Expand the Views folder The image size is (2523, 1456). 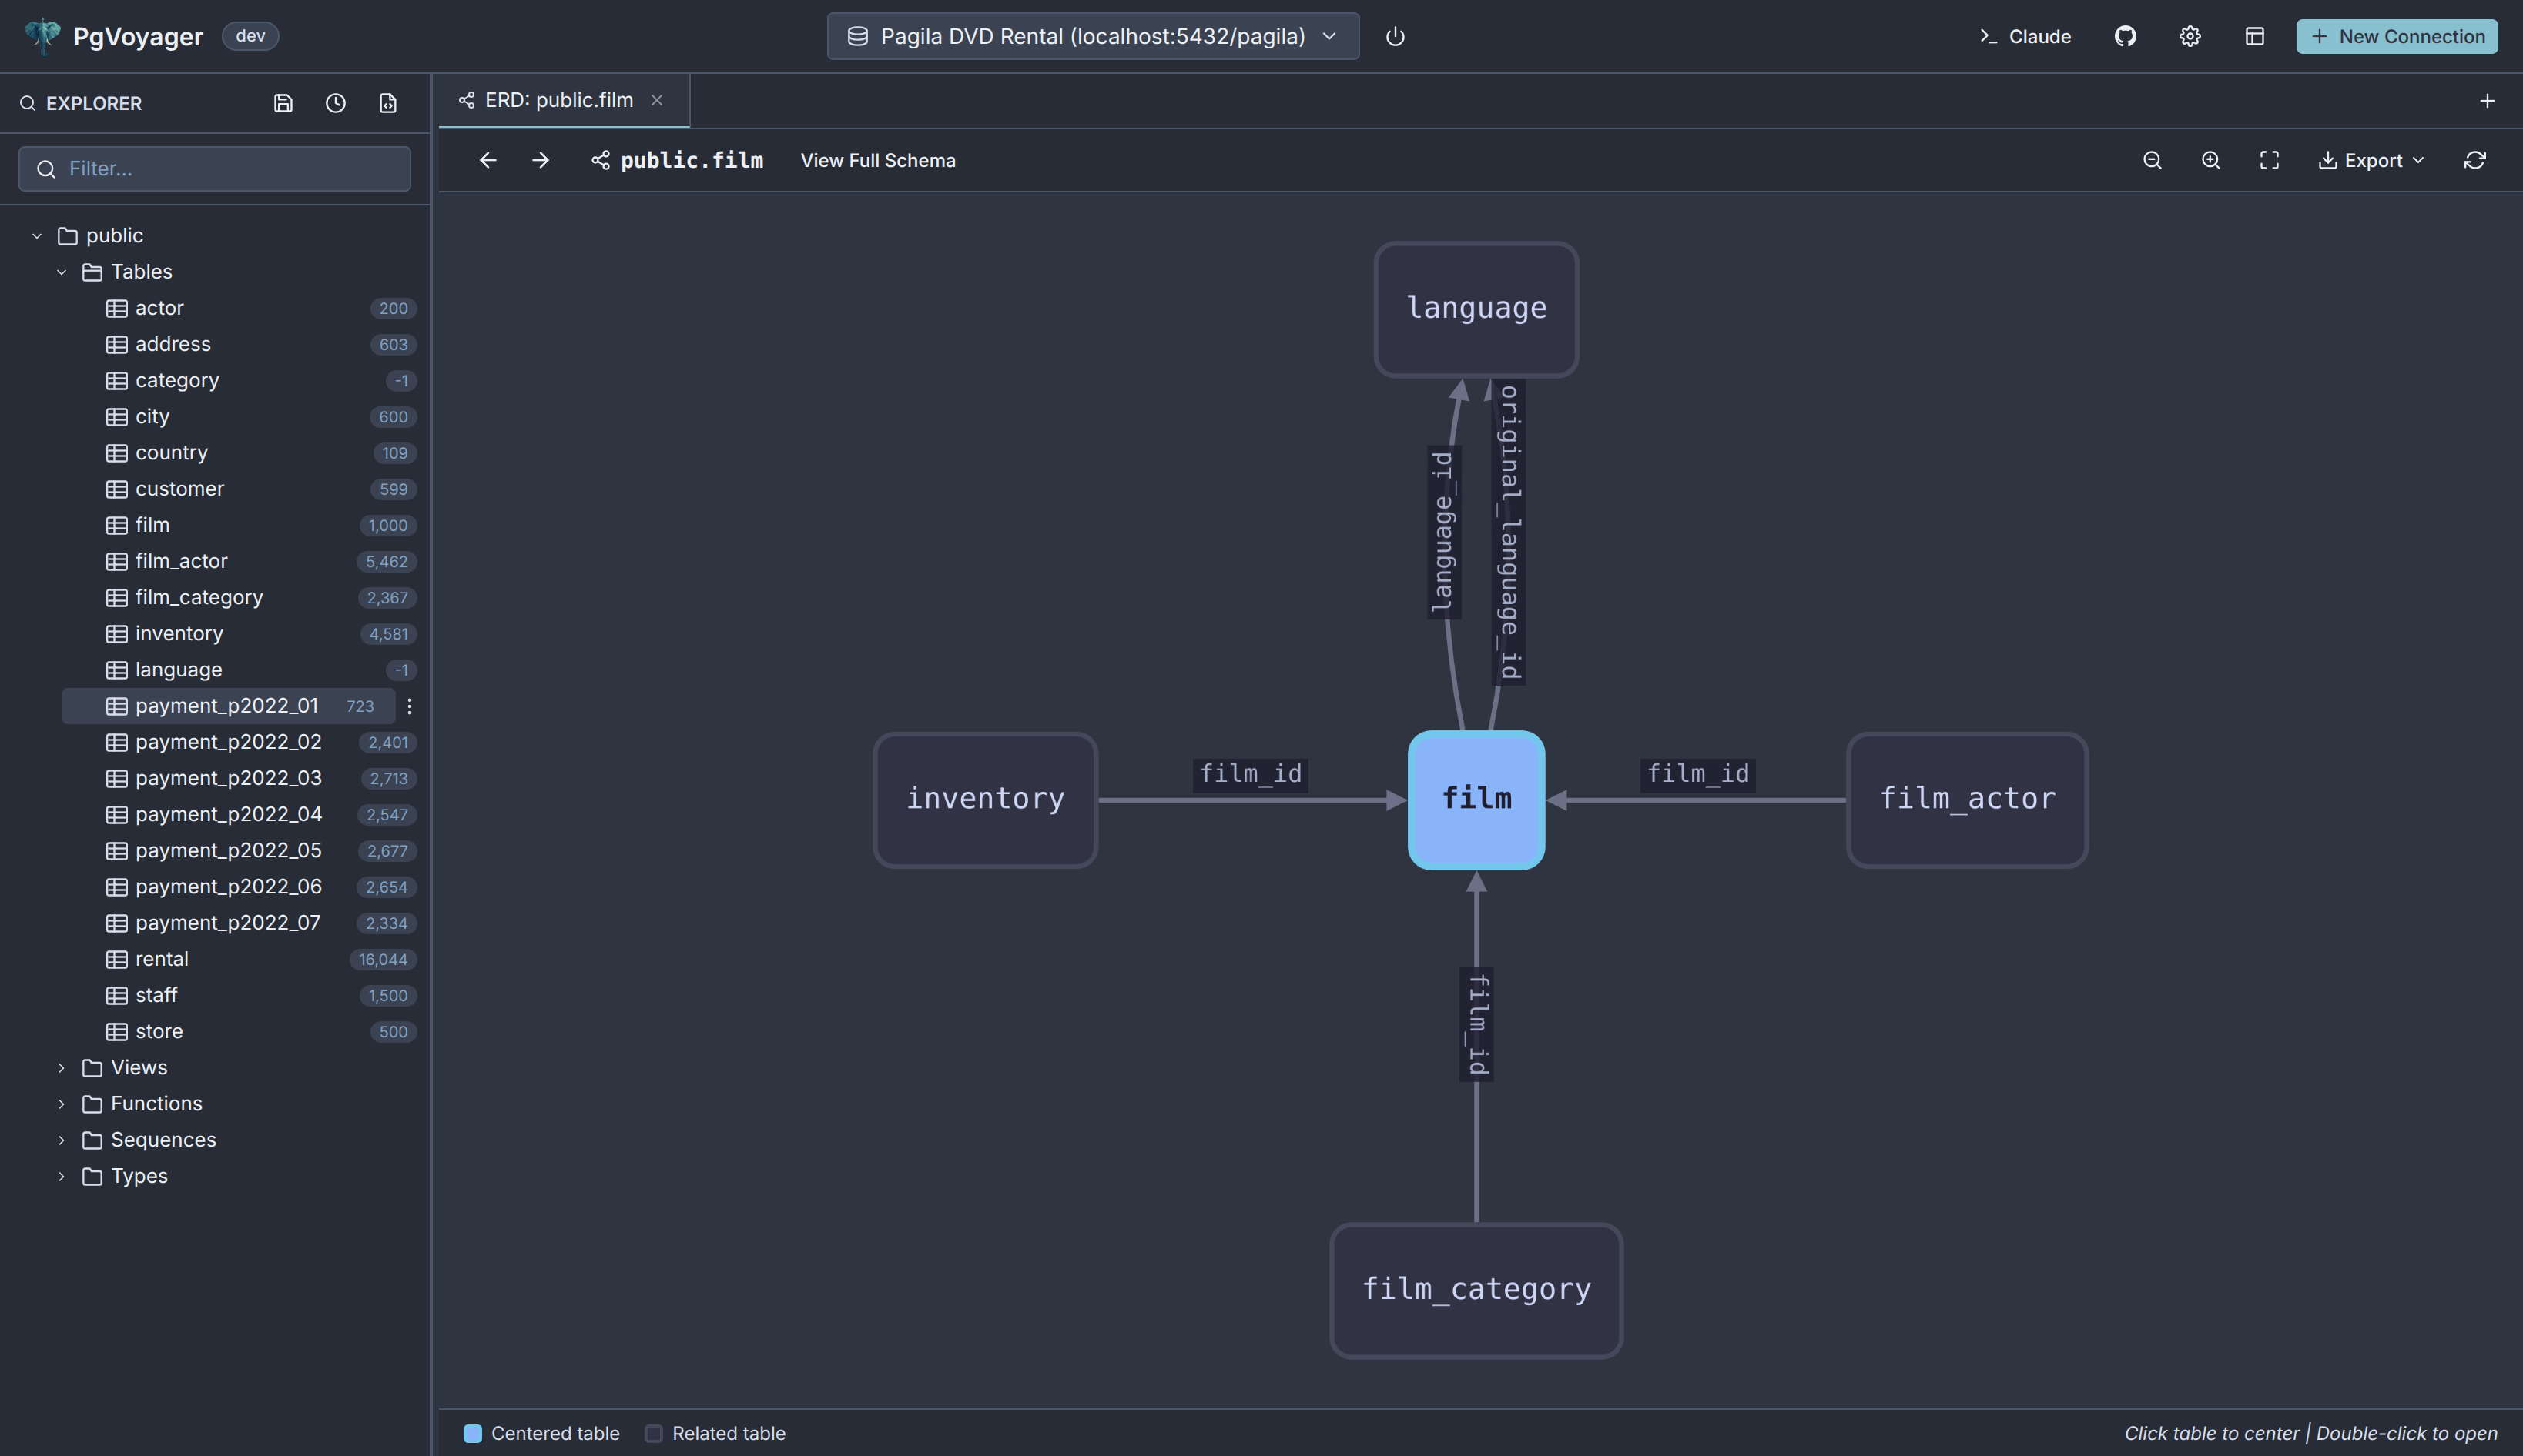point(62,1068)
